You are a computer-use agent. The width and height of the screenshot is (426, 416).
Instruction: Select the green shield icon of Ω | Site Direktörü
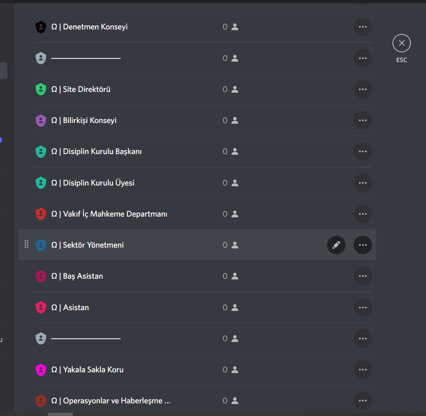[41, 89]
